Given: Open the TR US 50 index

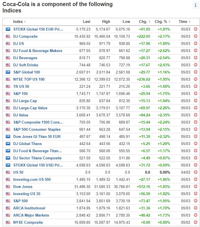Looking at the screenshot, I should tap(21, 86).
